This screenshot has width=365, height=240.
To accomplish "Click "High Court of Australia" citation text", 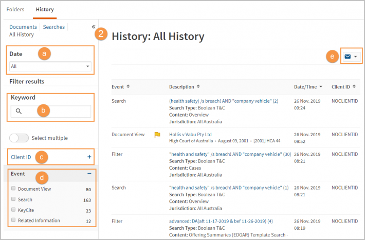I will click(191, 141).
